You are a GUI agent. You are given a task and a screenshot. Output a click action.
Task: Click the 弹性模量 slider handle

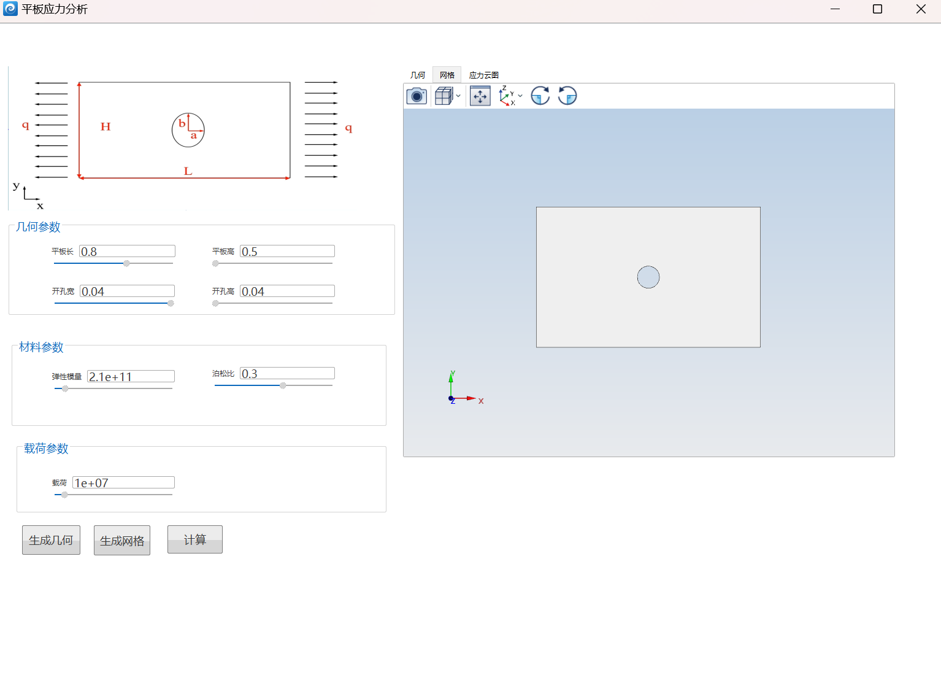point(65,388)
